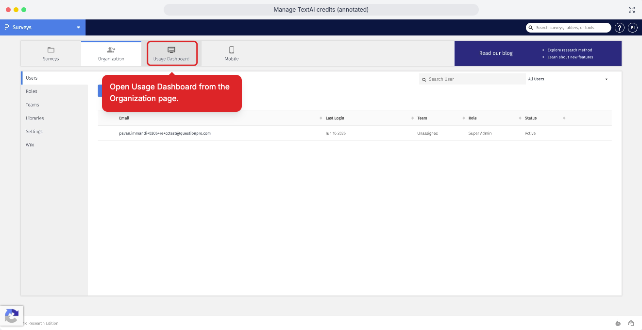Click the QuestionPro logo icon

tap(7, 27)
